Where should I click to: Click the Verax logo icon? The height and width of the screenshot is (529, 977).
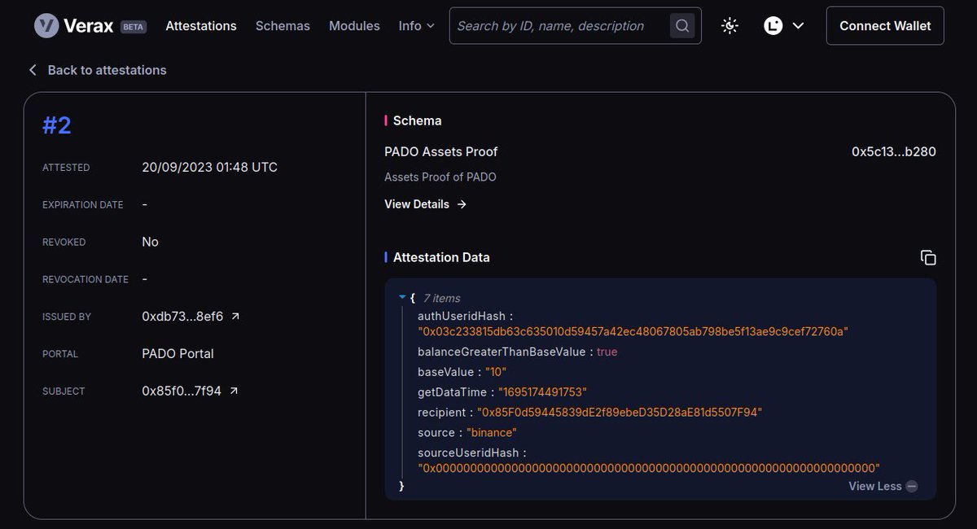click(x=46, y=26)
